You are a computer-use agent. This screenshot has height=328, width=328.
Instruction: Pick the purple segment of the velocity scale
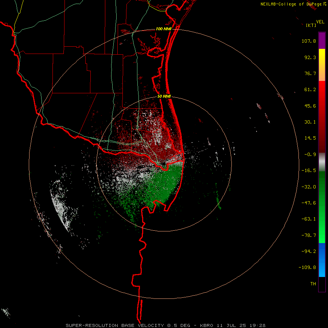322,40
